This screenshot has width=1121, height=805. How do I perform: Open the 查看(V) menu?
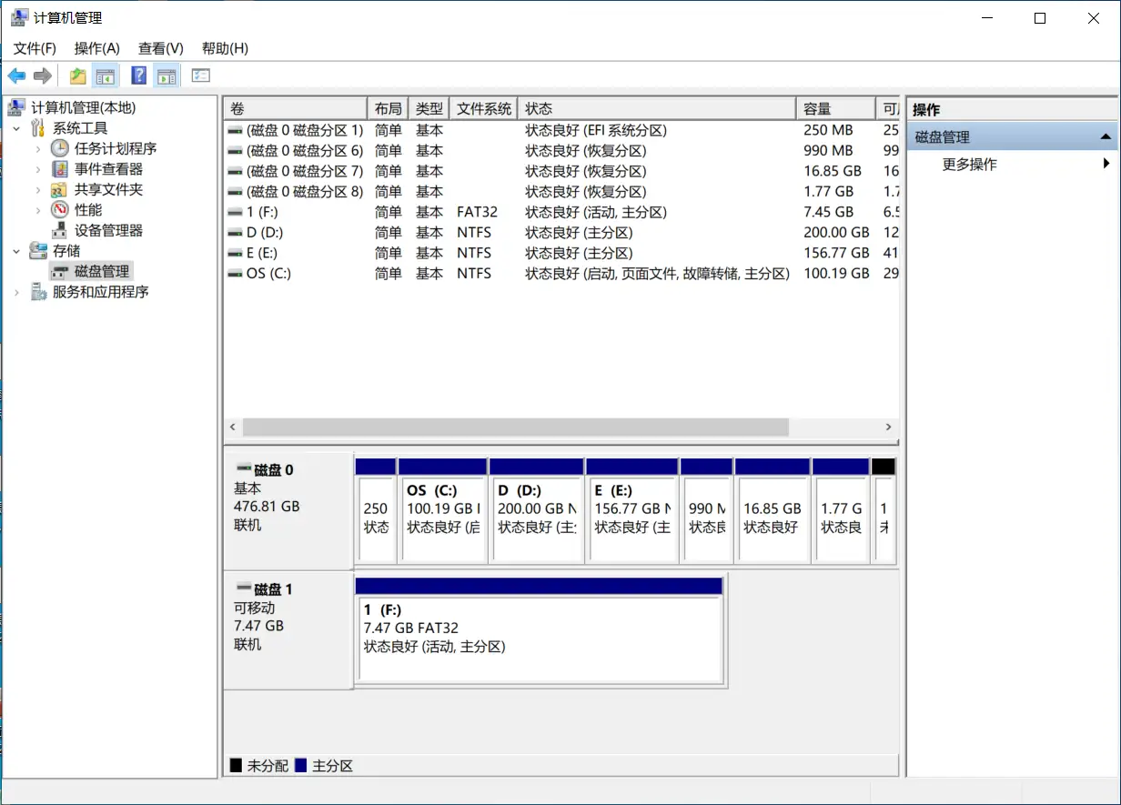point(160,48)
